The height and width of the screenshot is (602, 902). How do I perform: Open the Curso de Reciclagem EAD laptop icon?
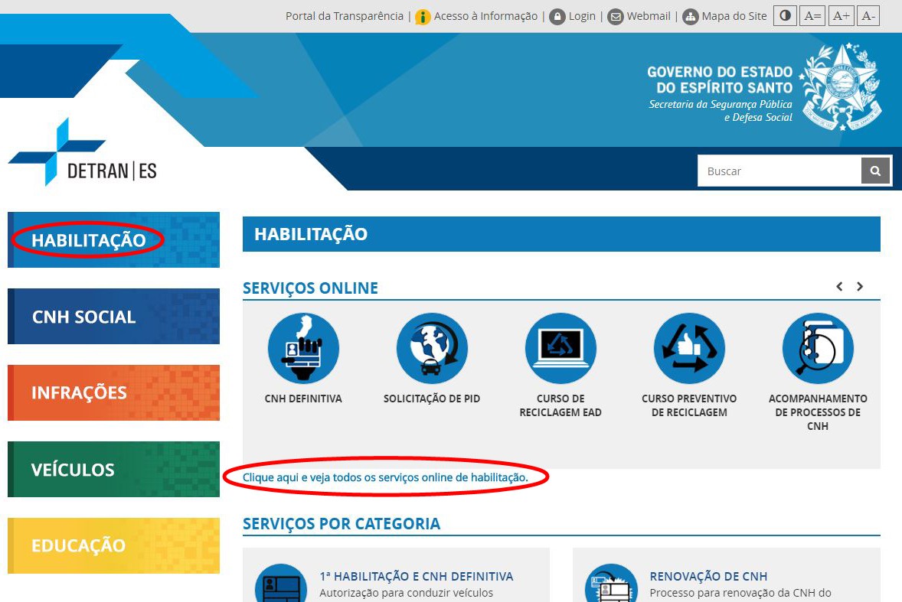[560, 348]
